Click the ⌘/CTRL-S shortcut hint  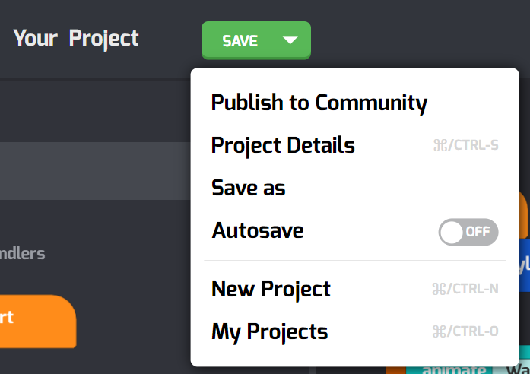466,145
